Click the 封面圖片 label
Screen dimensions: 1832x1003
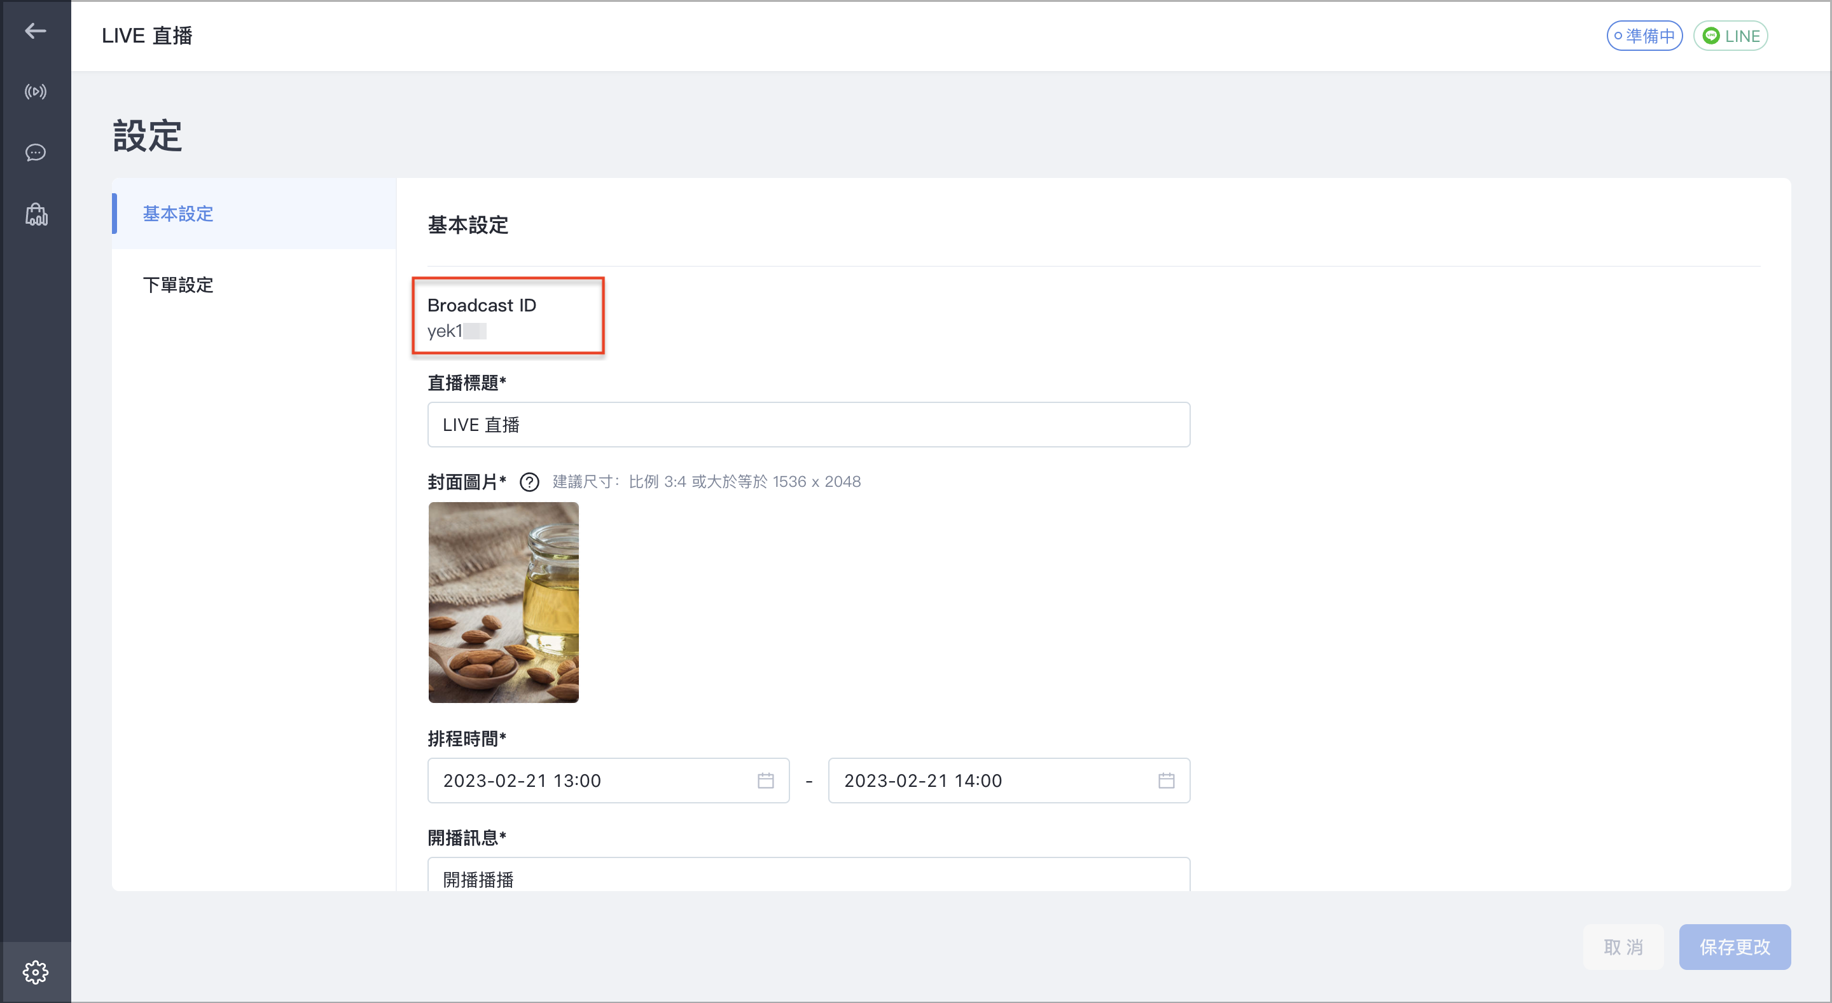coord(466,482)
